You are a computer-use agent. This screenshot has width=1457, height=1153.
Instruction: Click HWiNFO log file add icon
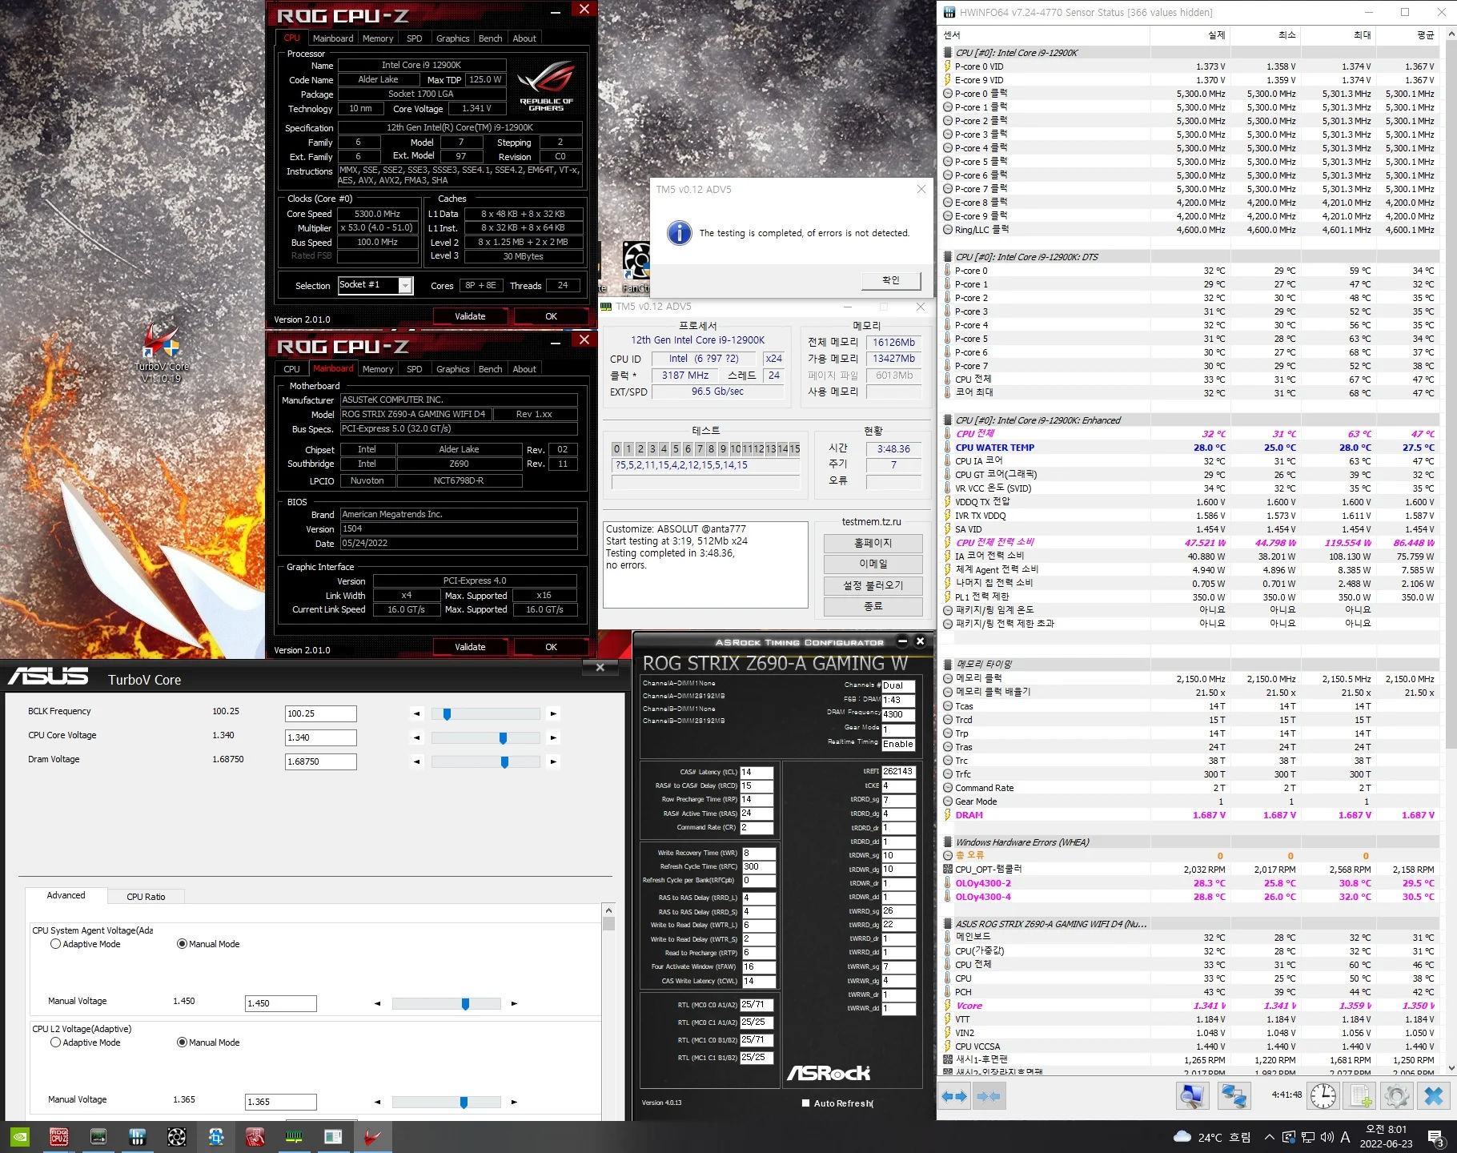click(1361, 1096)
